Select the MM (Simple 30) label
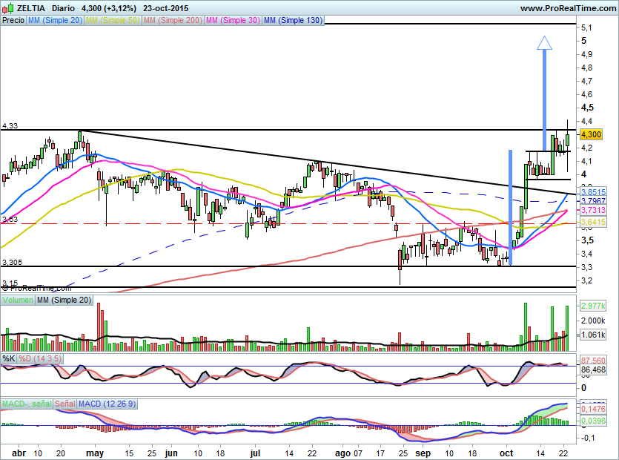Screen dimensions: 619x460 [233, 20]
